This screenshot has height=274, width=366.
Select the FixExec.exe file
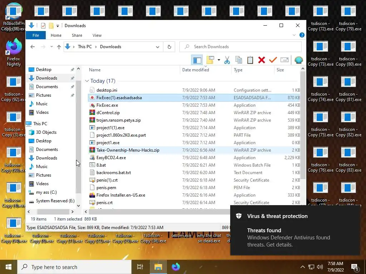[107, 105]
